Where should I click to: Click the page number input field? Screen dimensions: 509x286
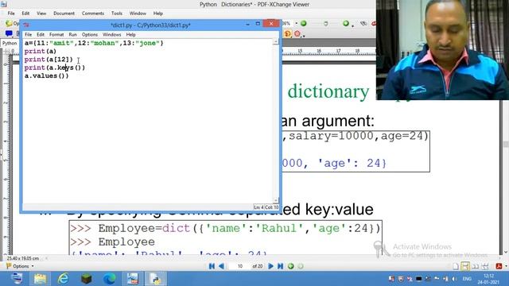tap(240, 266)
